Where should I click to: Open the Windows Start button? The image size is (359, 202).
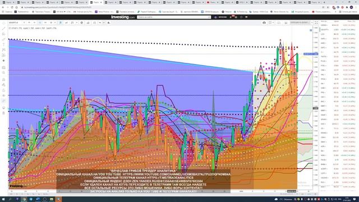pos(3,199)
